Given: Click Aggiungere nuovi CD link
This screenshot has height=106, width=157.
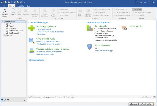Looking at the screenshot, I should point(44,29).
